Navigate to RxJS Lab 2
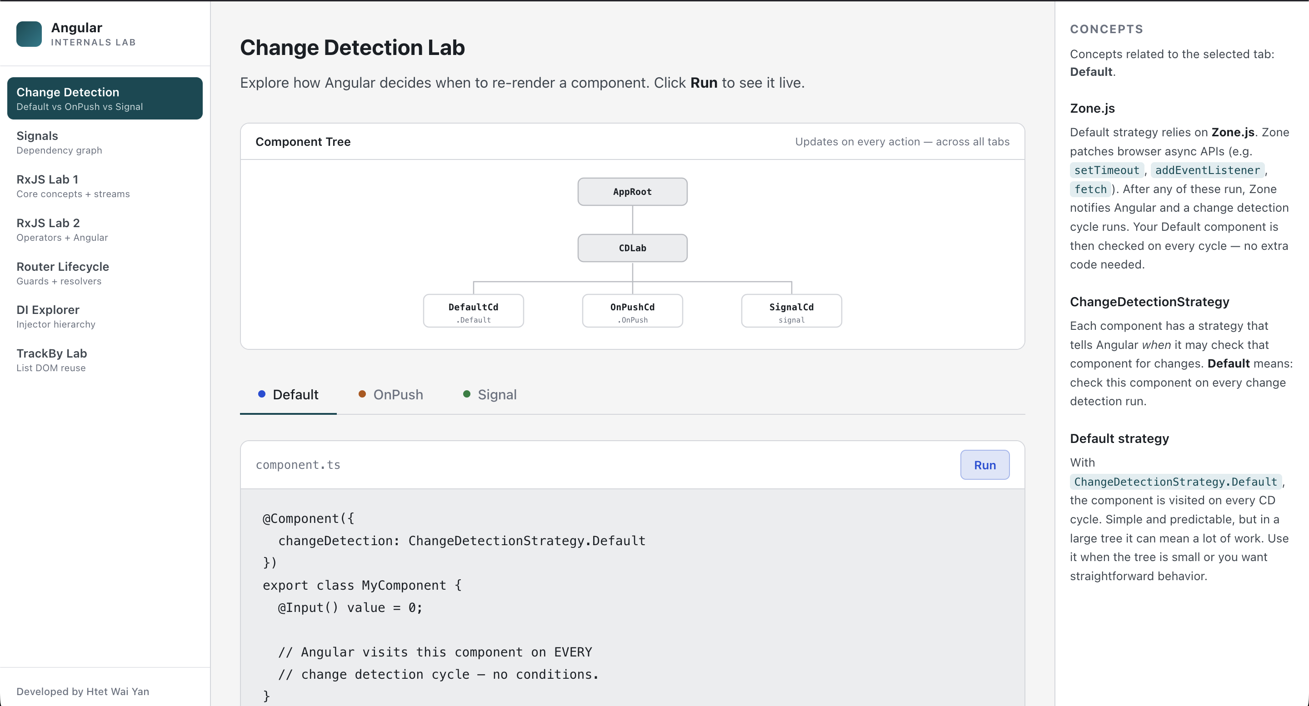 point(105,229)
